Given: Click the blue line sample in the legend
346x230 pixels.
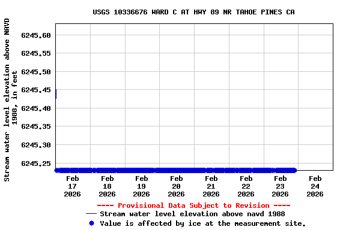Looking at the screenshot, I should 91,214.
